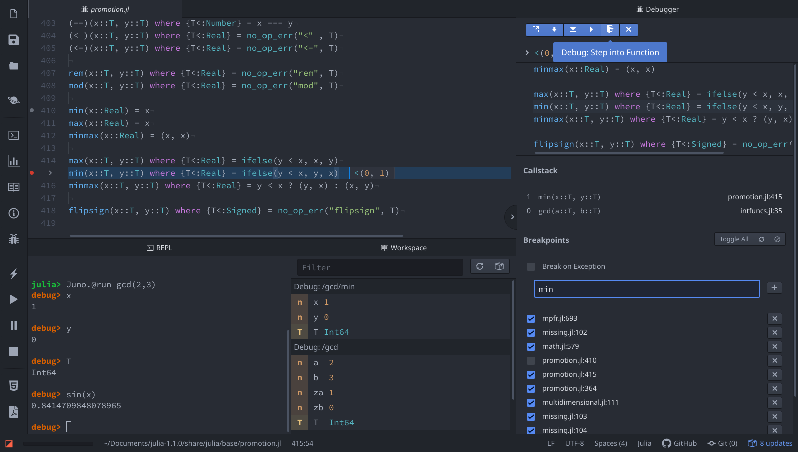Open the Julia REPL terminal icon in sidebar
The width and height of the screenshot is (798, 452).
point(14,135)
